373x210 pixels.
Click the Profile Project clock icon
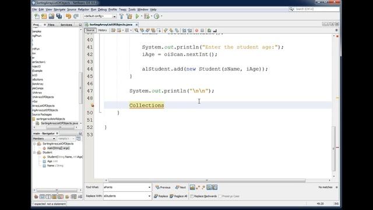tap(157, 16)
